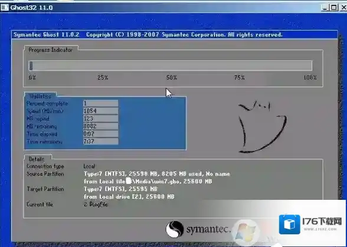347x247 pixels.
Task: Click the 75% progress marker label
Action: 240,78
